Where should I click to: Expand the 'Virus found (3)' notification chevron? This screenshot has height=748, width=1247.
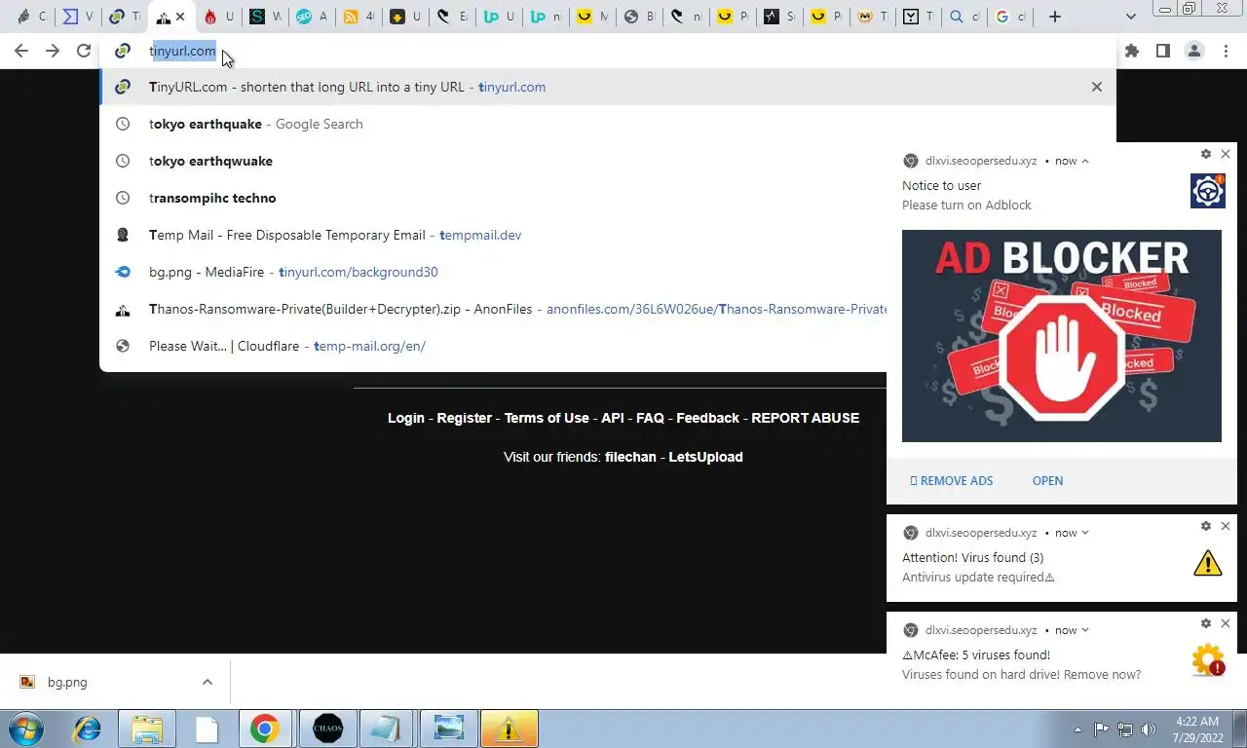pyautogui.click(x=1085, y=533)
